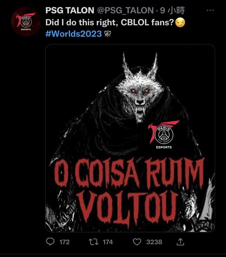Retweet using the retweet arrows icon

93,242
